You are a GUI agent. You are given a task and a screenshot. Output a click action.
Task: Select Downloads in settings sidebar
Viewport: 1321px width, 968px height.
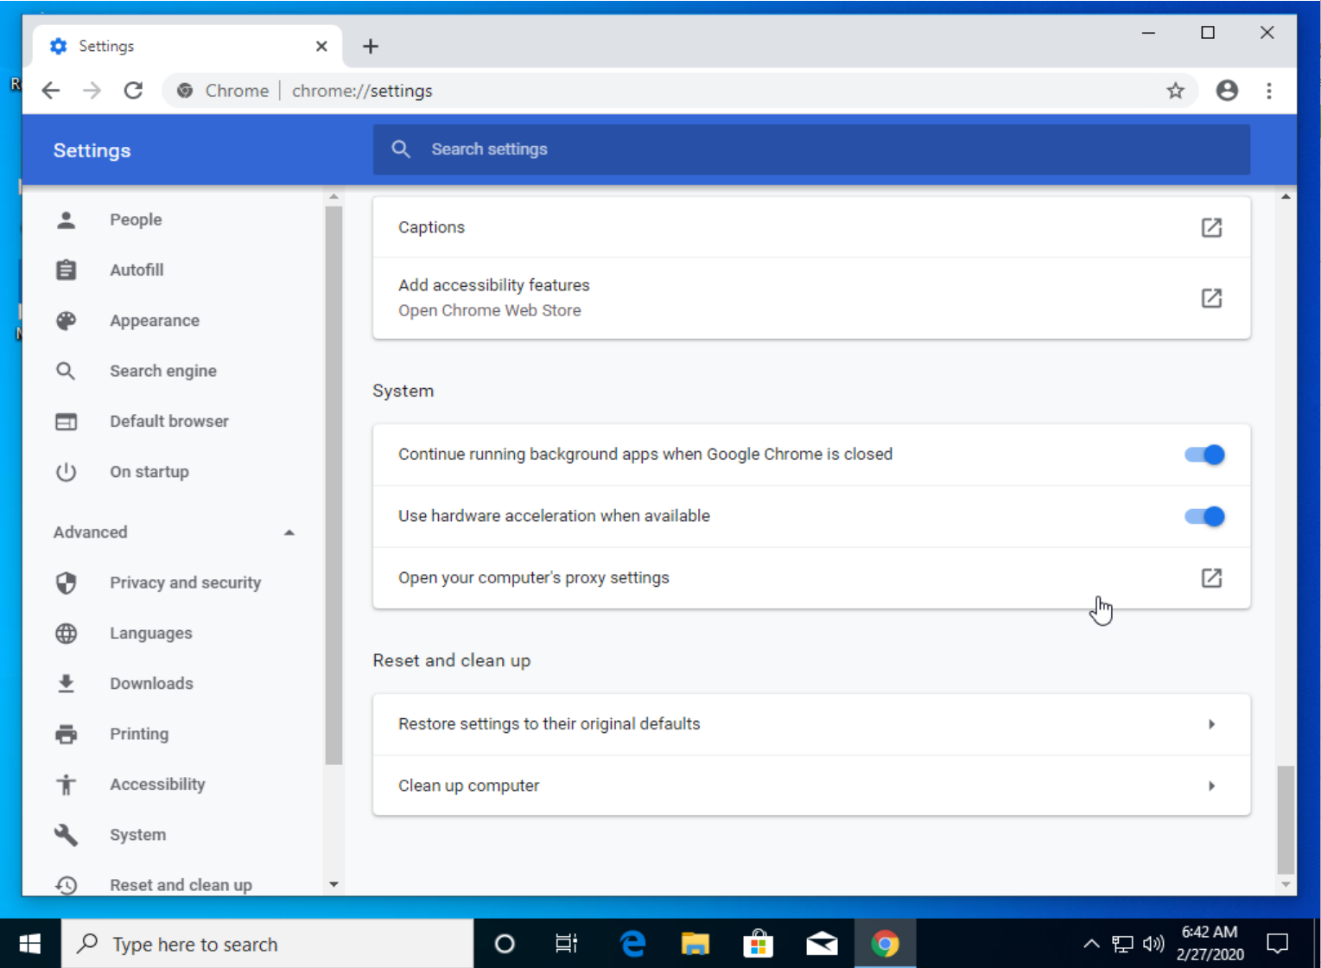pyautogui.click(x=151, y=684)
